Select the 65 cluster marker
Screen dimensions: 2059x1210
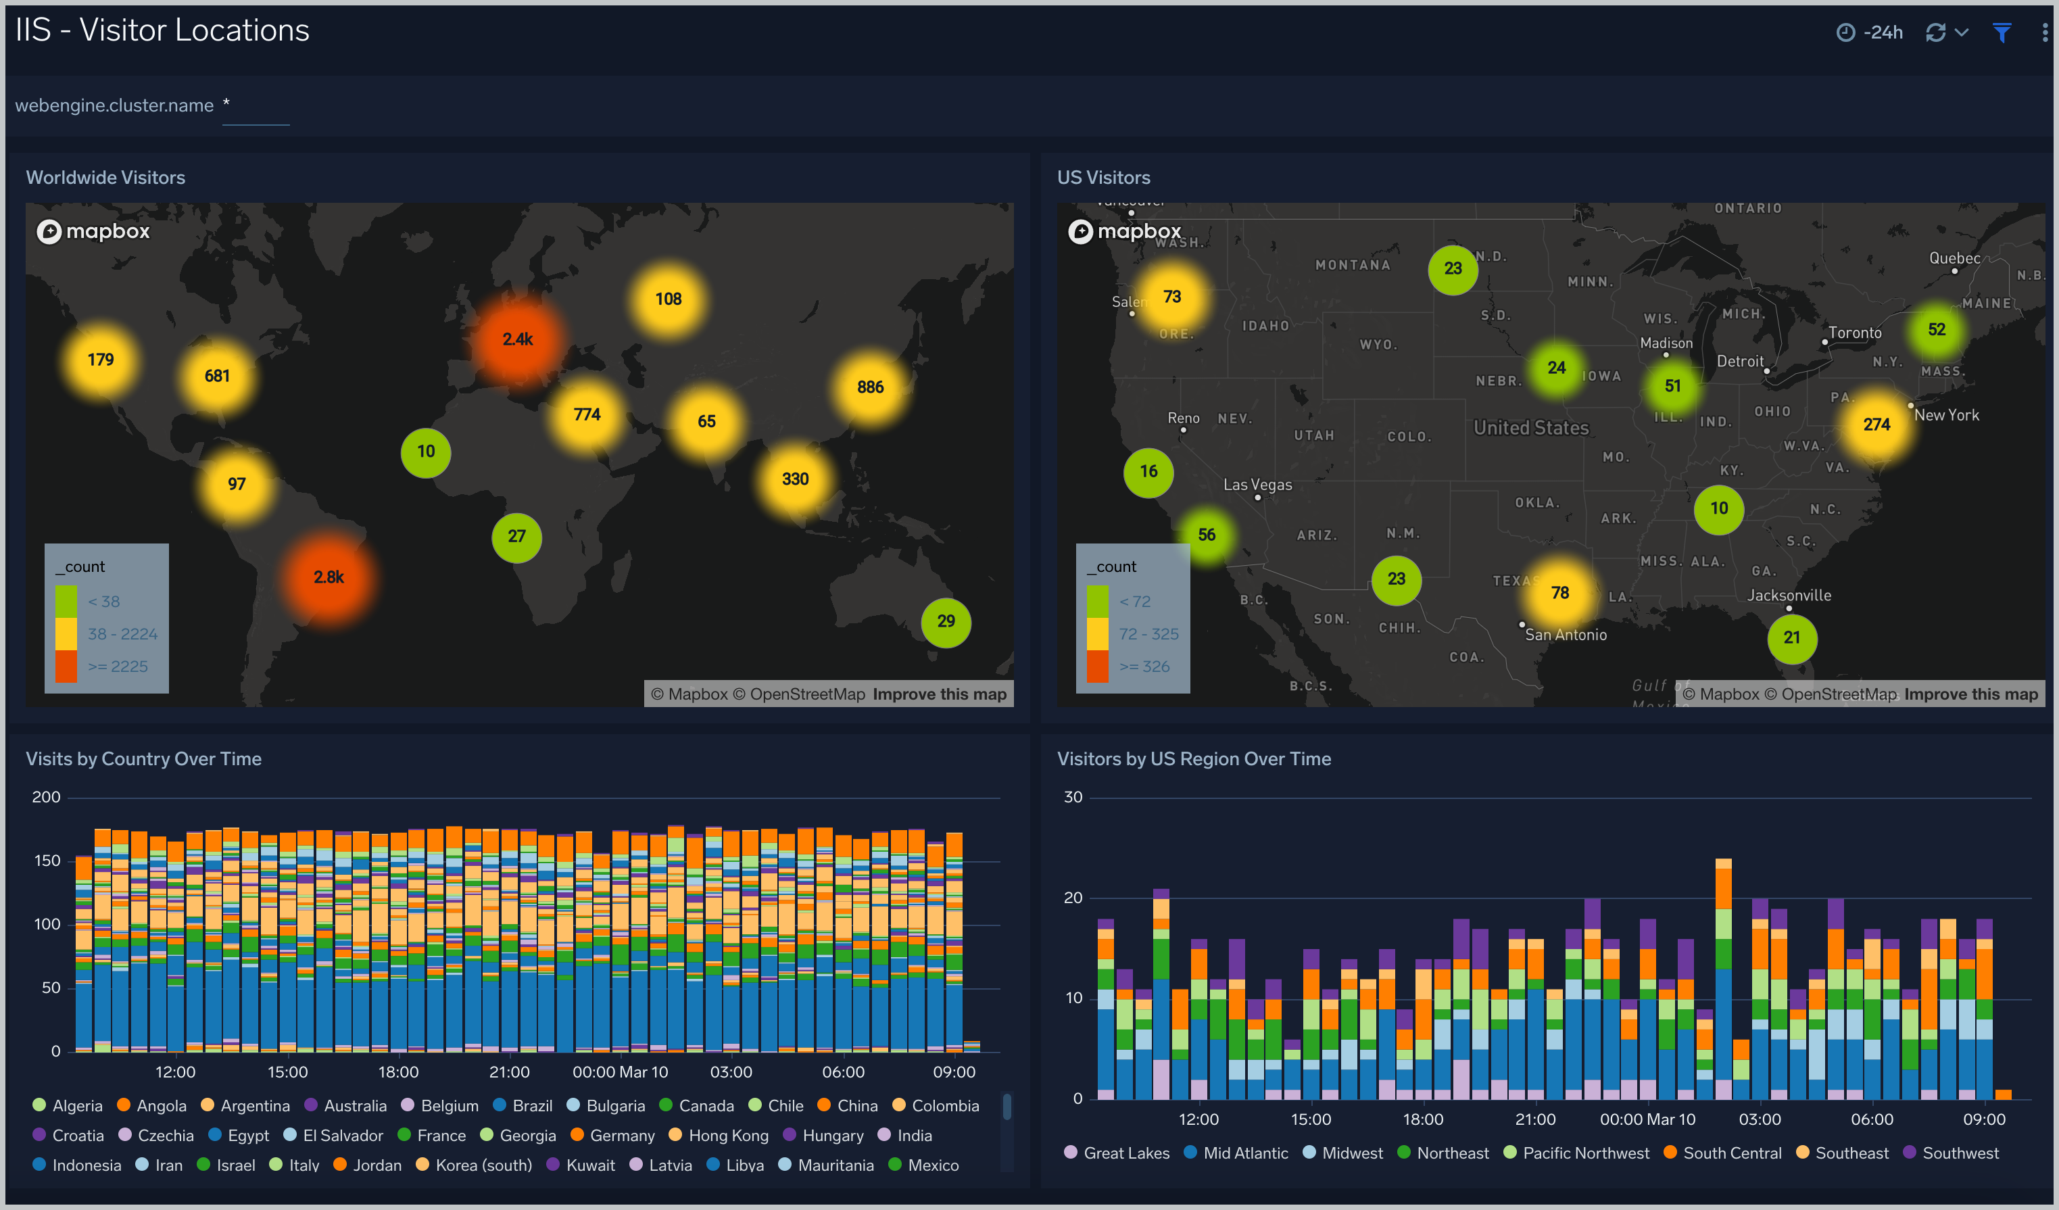point(706,422)
